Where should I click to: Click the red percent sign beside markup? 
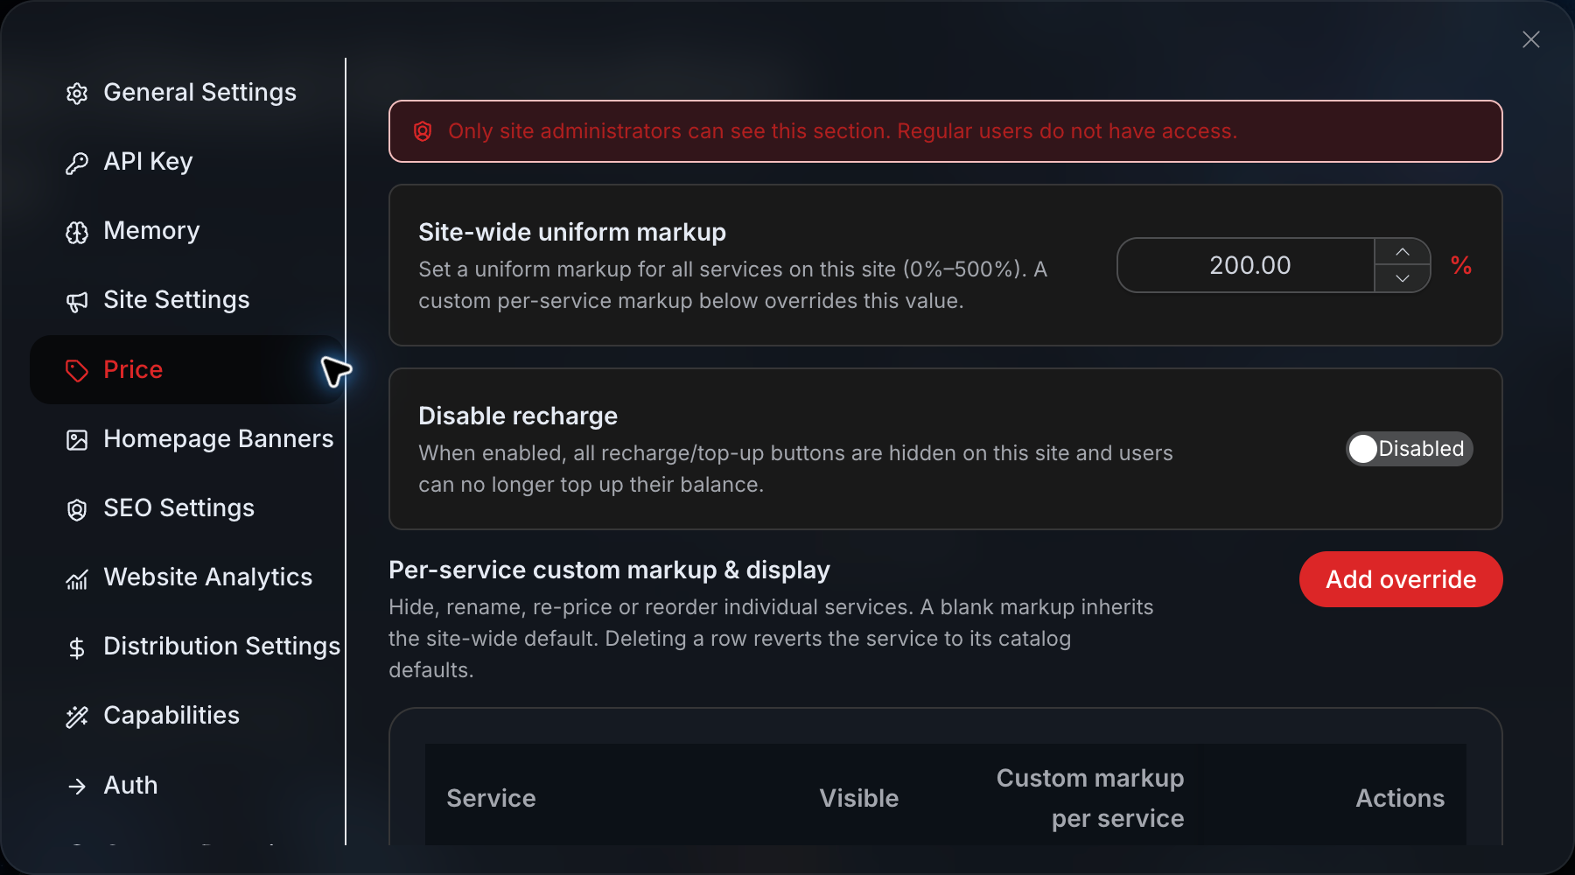(x=1461, y=265)
